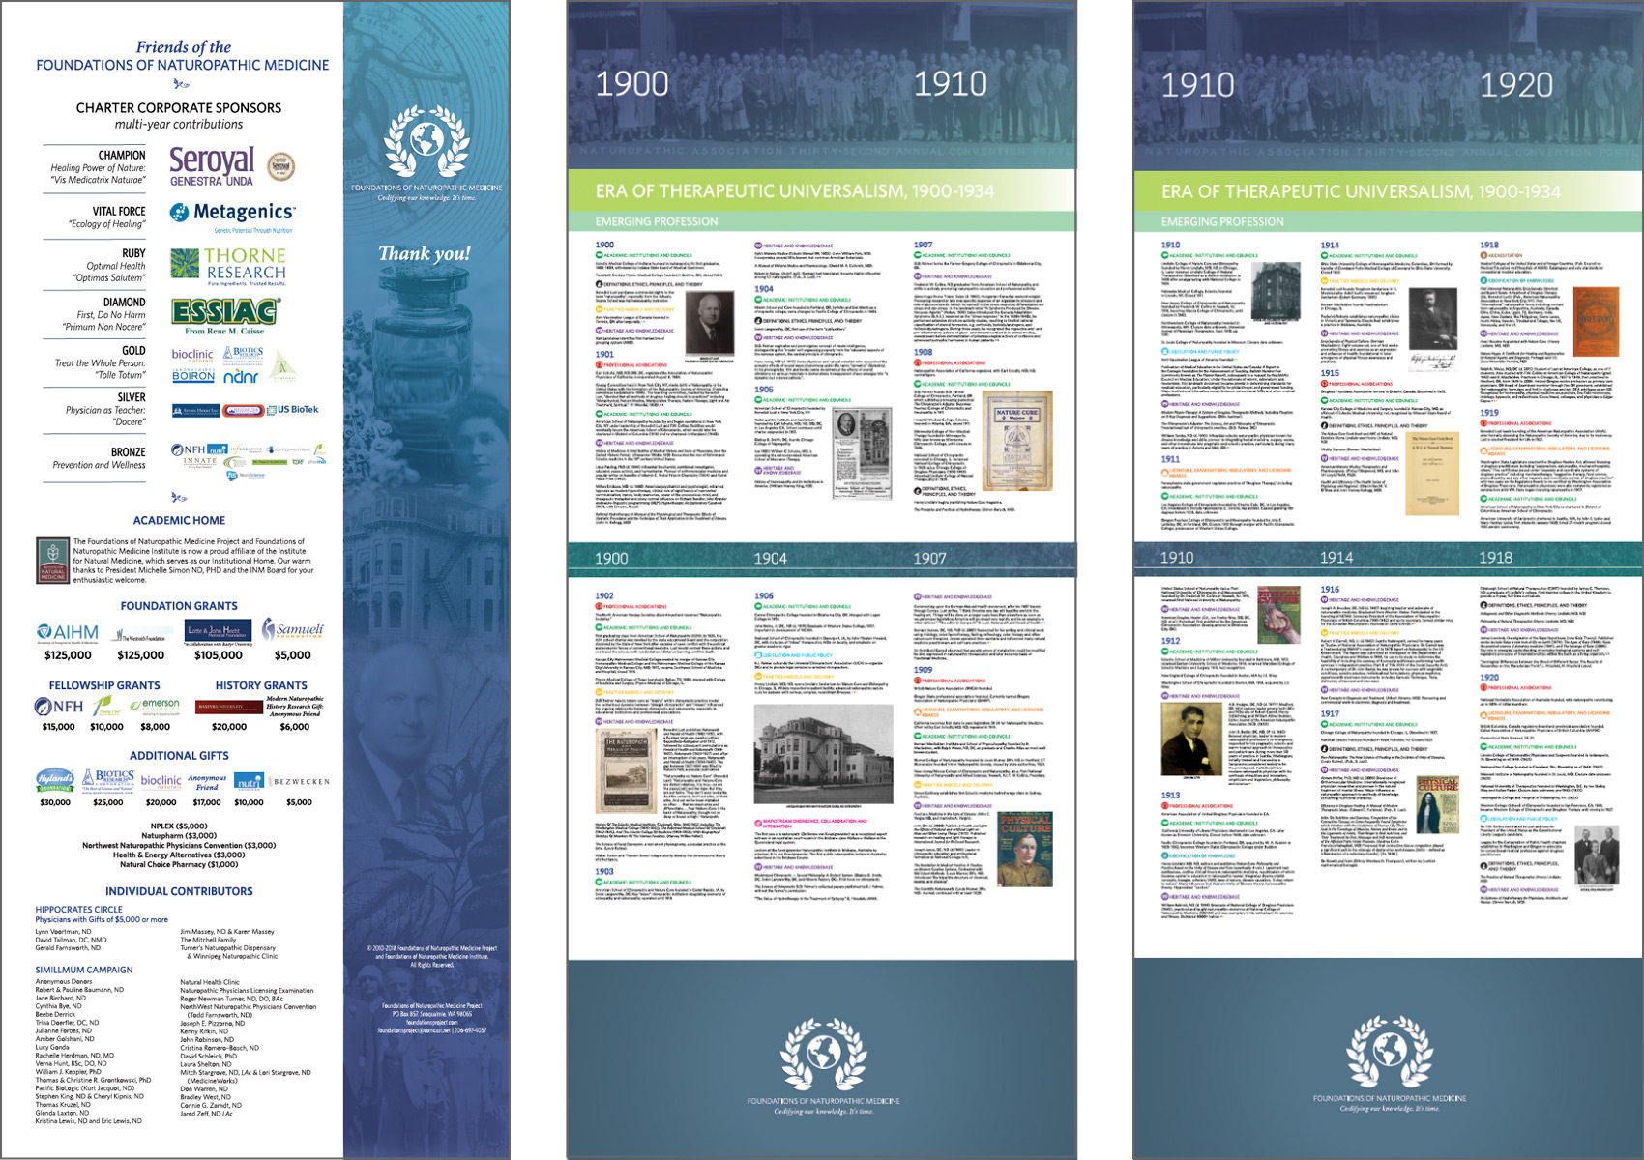This screenshot has height=1160, width=1644.
Task: Click the "ADDITIONAL GIFTS" heading
Action: click(x=179, y=756)
